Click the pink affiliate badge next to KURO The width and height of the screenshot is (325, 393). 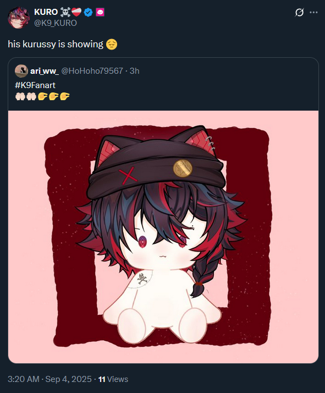[x=100, y=12]
